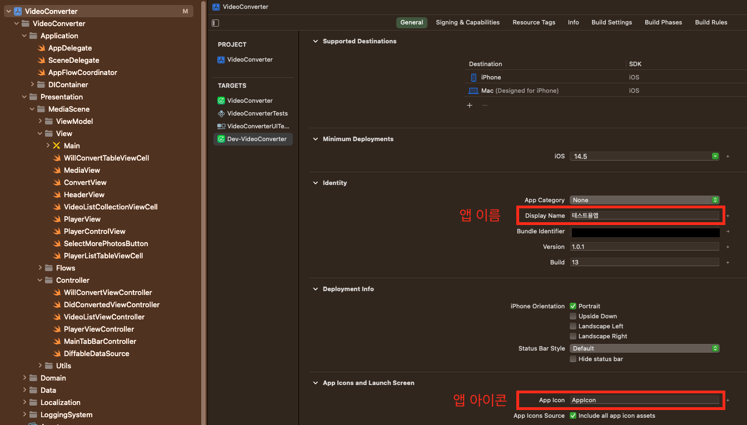Screen dimensions: 747x425
Task: Switch to the Info tab
Action: coord(573,23)
